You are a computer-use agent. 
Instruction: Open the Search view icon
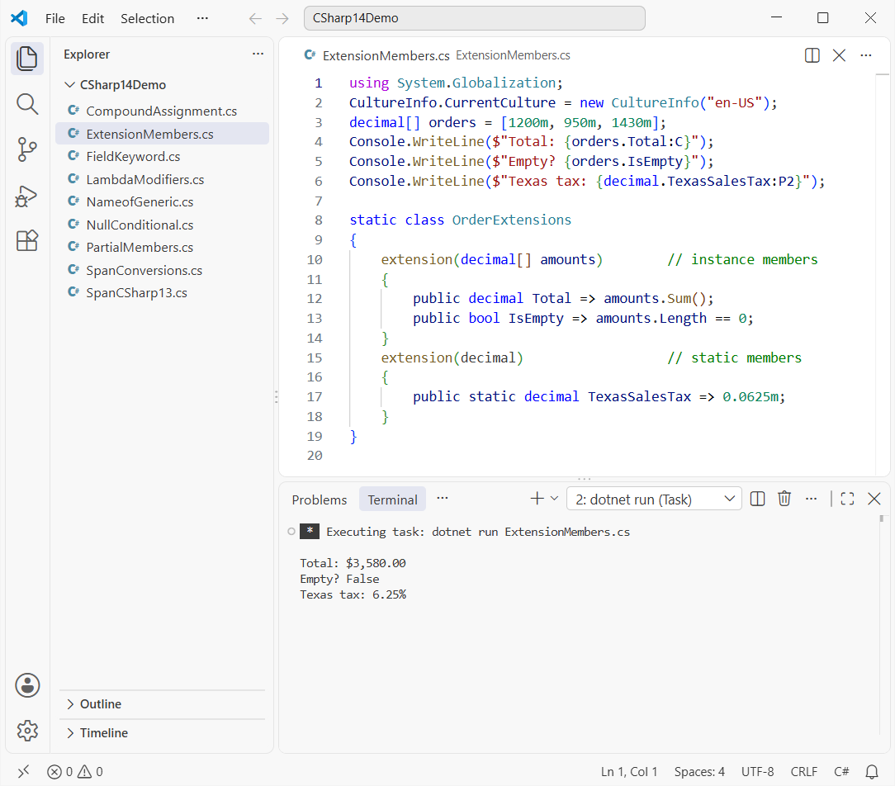(26, 105)
